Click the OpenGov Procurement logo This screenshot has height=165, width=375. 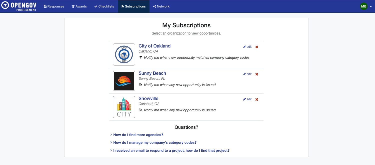(x=19, y=6)
